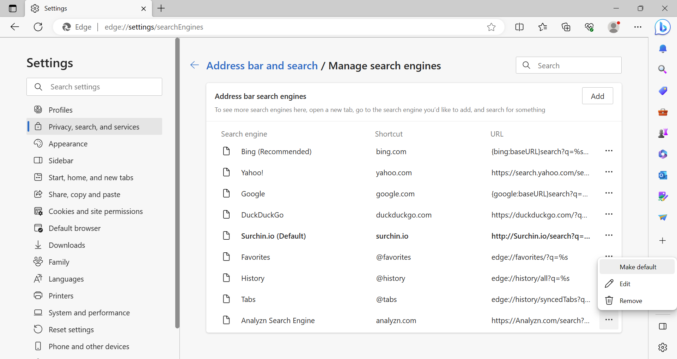Screen dimensions: 677x359
Task: Add this page to favorites star
Action: coord(491,27)
